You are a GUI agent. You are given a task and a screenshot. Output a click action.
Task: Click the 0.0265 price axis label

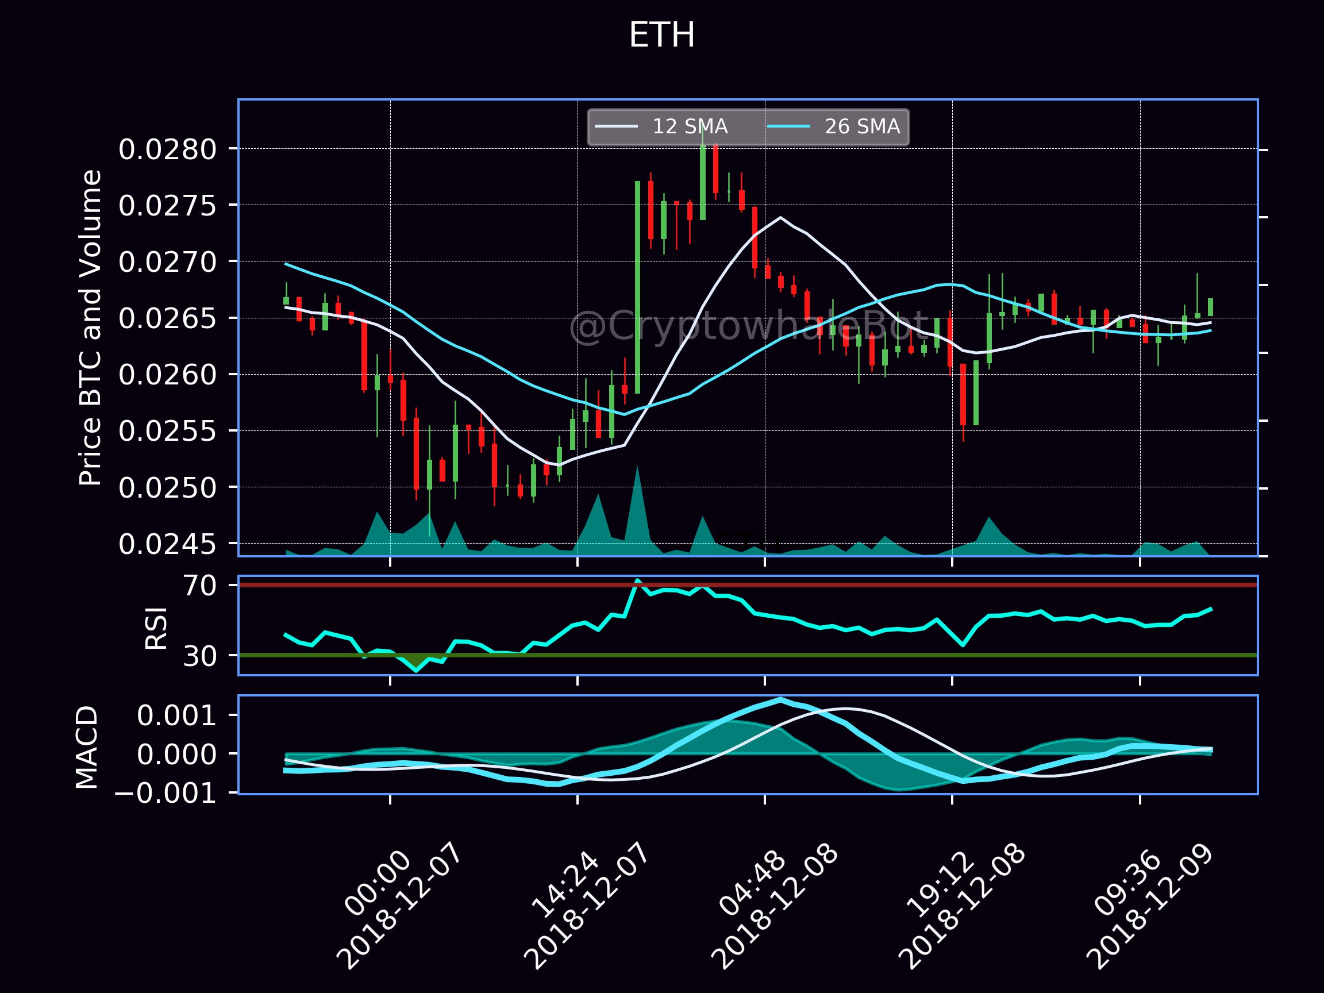(x=167, y=318)
